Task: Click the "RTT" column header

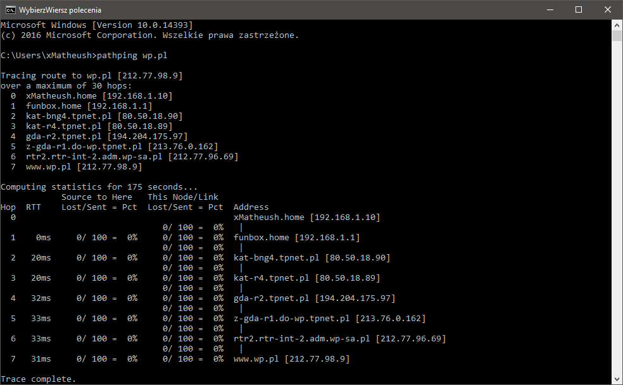Action: (x=33, y=207)
